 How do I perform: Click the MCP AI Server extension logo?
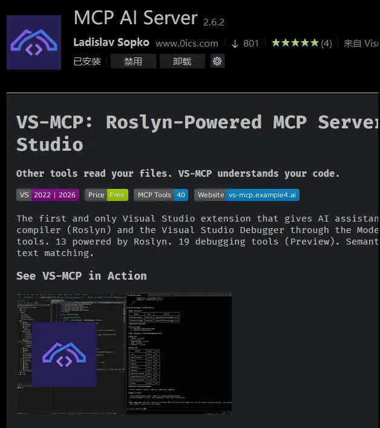click(x=34, y=43)
